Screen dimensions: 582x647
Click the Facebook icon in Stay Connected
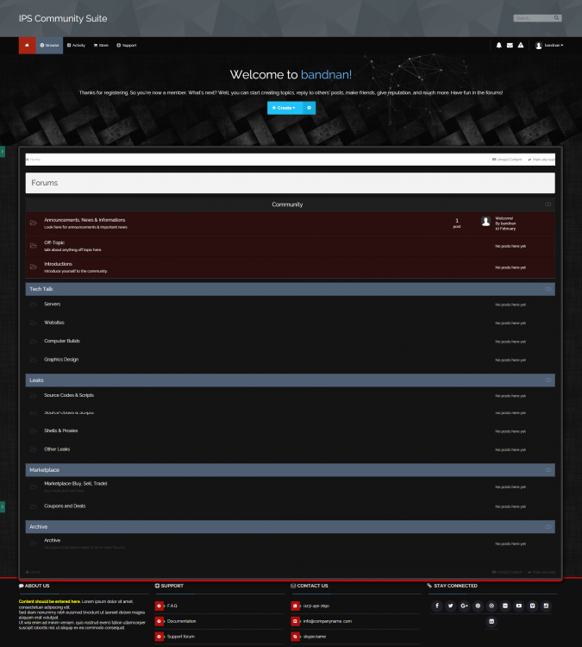pos(436,606)
